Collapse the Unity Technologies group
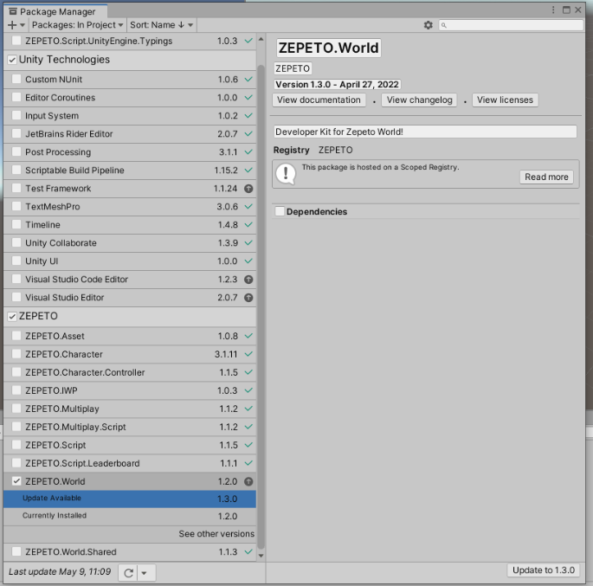593x586 pixels. [x=12, y=60]
